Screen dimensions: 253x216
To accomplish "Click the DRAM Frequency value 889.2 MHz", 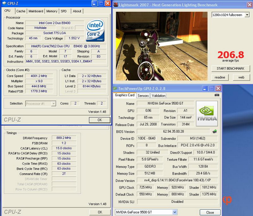I will coord(64,138).
